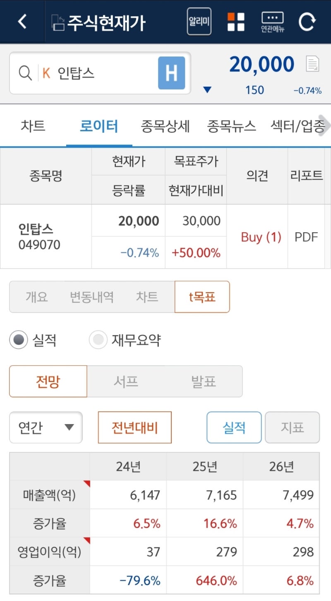The height and width of the screenshot is (601, 331).
Task: Tap the blue H badge icon
Action: coord(171,73)
